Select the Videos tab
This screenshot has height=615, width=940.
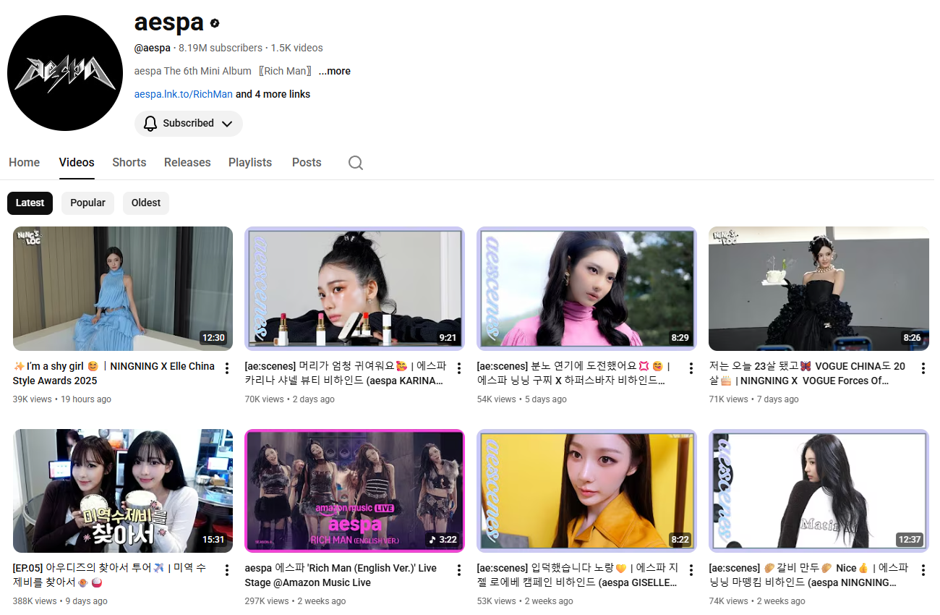(x=77, y=163)
